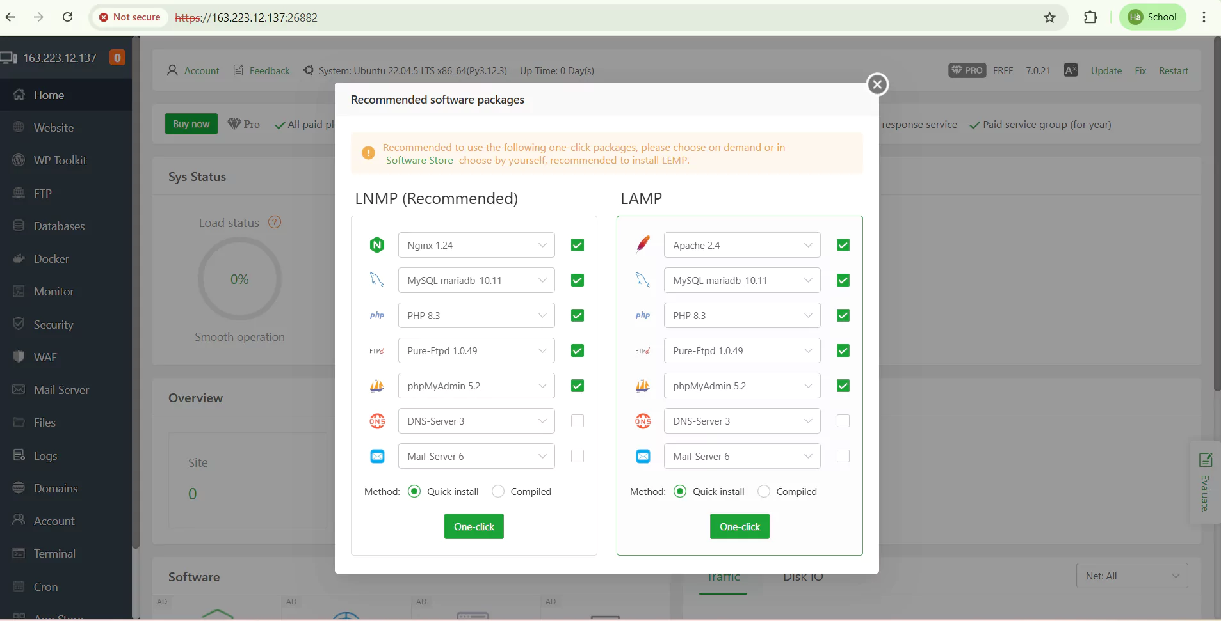Click the php icon in LAMP column

643,315
